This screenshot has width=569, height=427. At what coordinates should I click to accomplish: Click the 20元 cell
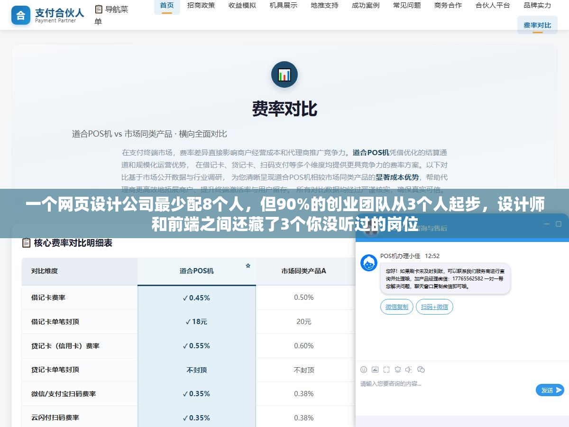tap(304, 322)
